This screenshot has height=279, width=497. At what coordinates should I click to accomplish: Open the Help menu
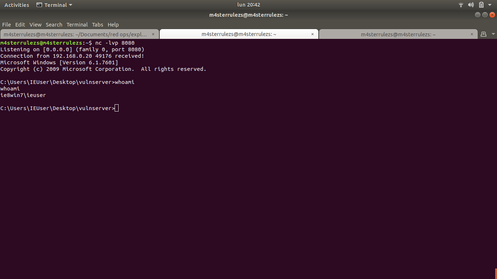pyautogui.click(x=113, y=25)
